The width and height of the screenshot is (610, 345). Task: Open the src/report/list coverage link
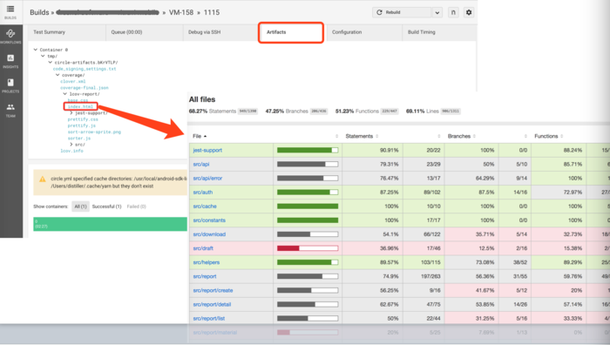click(209, 318)
